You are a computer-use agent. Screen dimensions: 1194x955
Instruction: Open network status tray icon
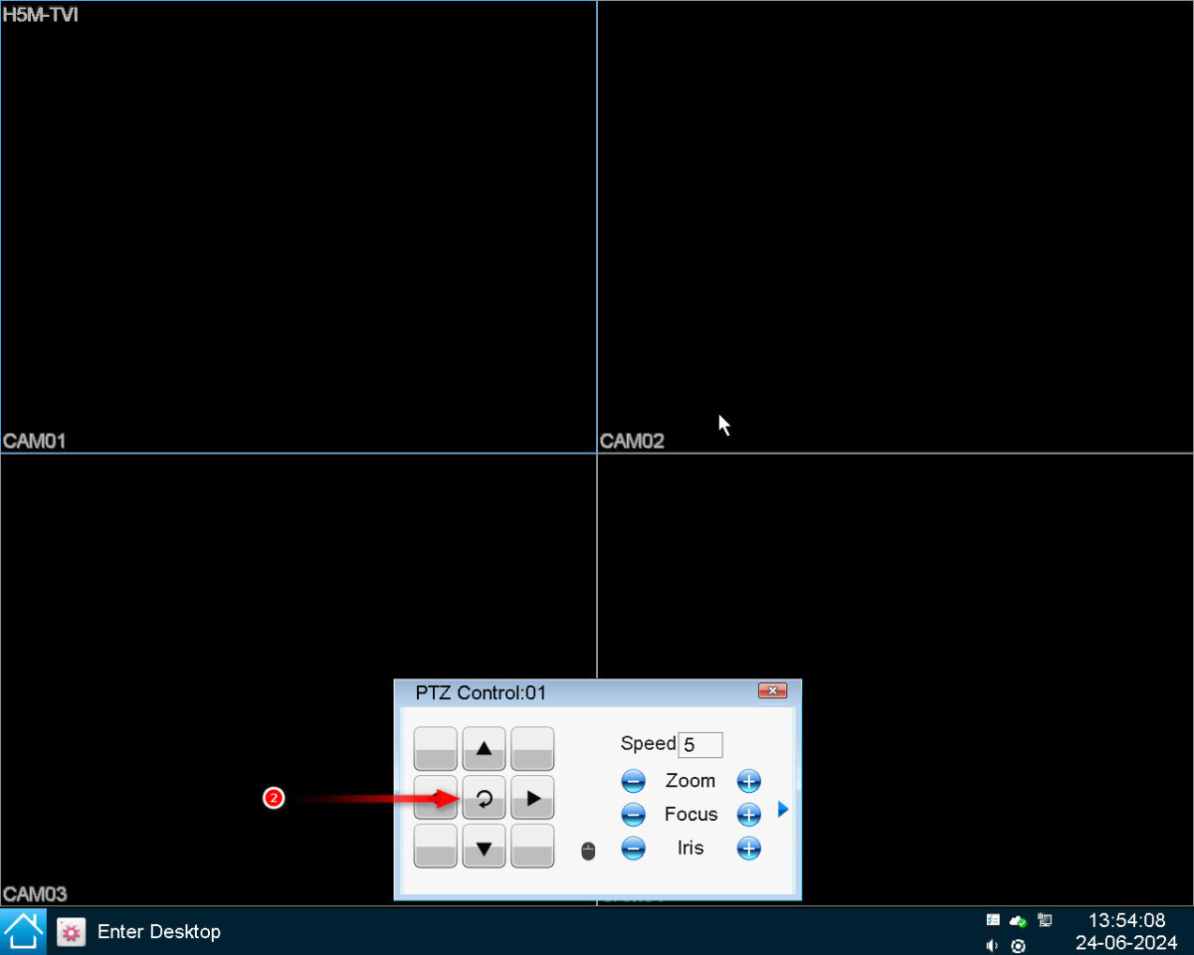[1045, 920]
